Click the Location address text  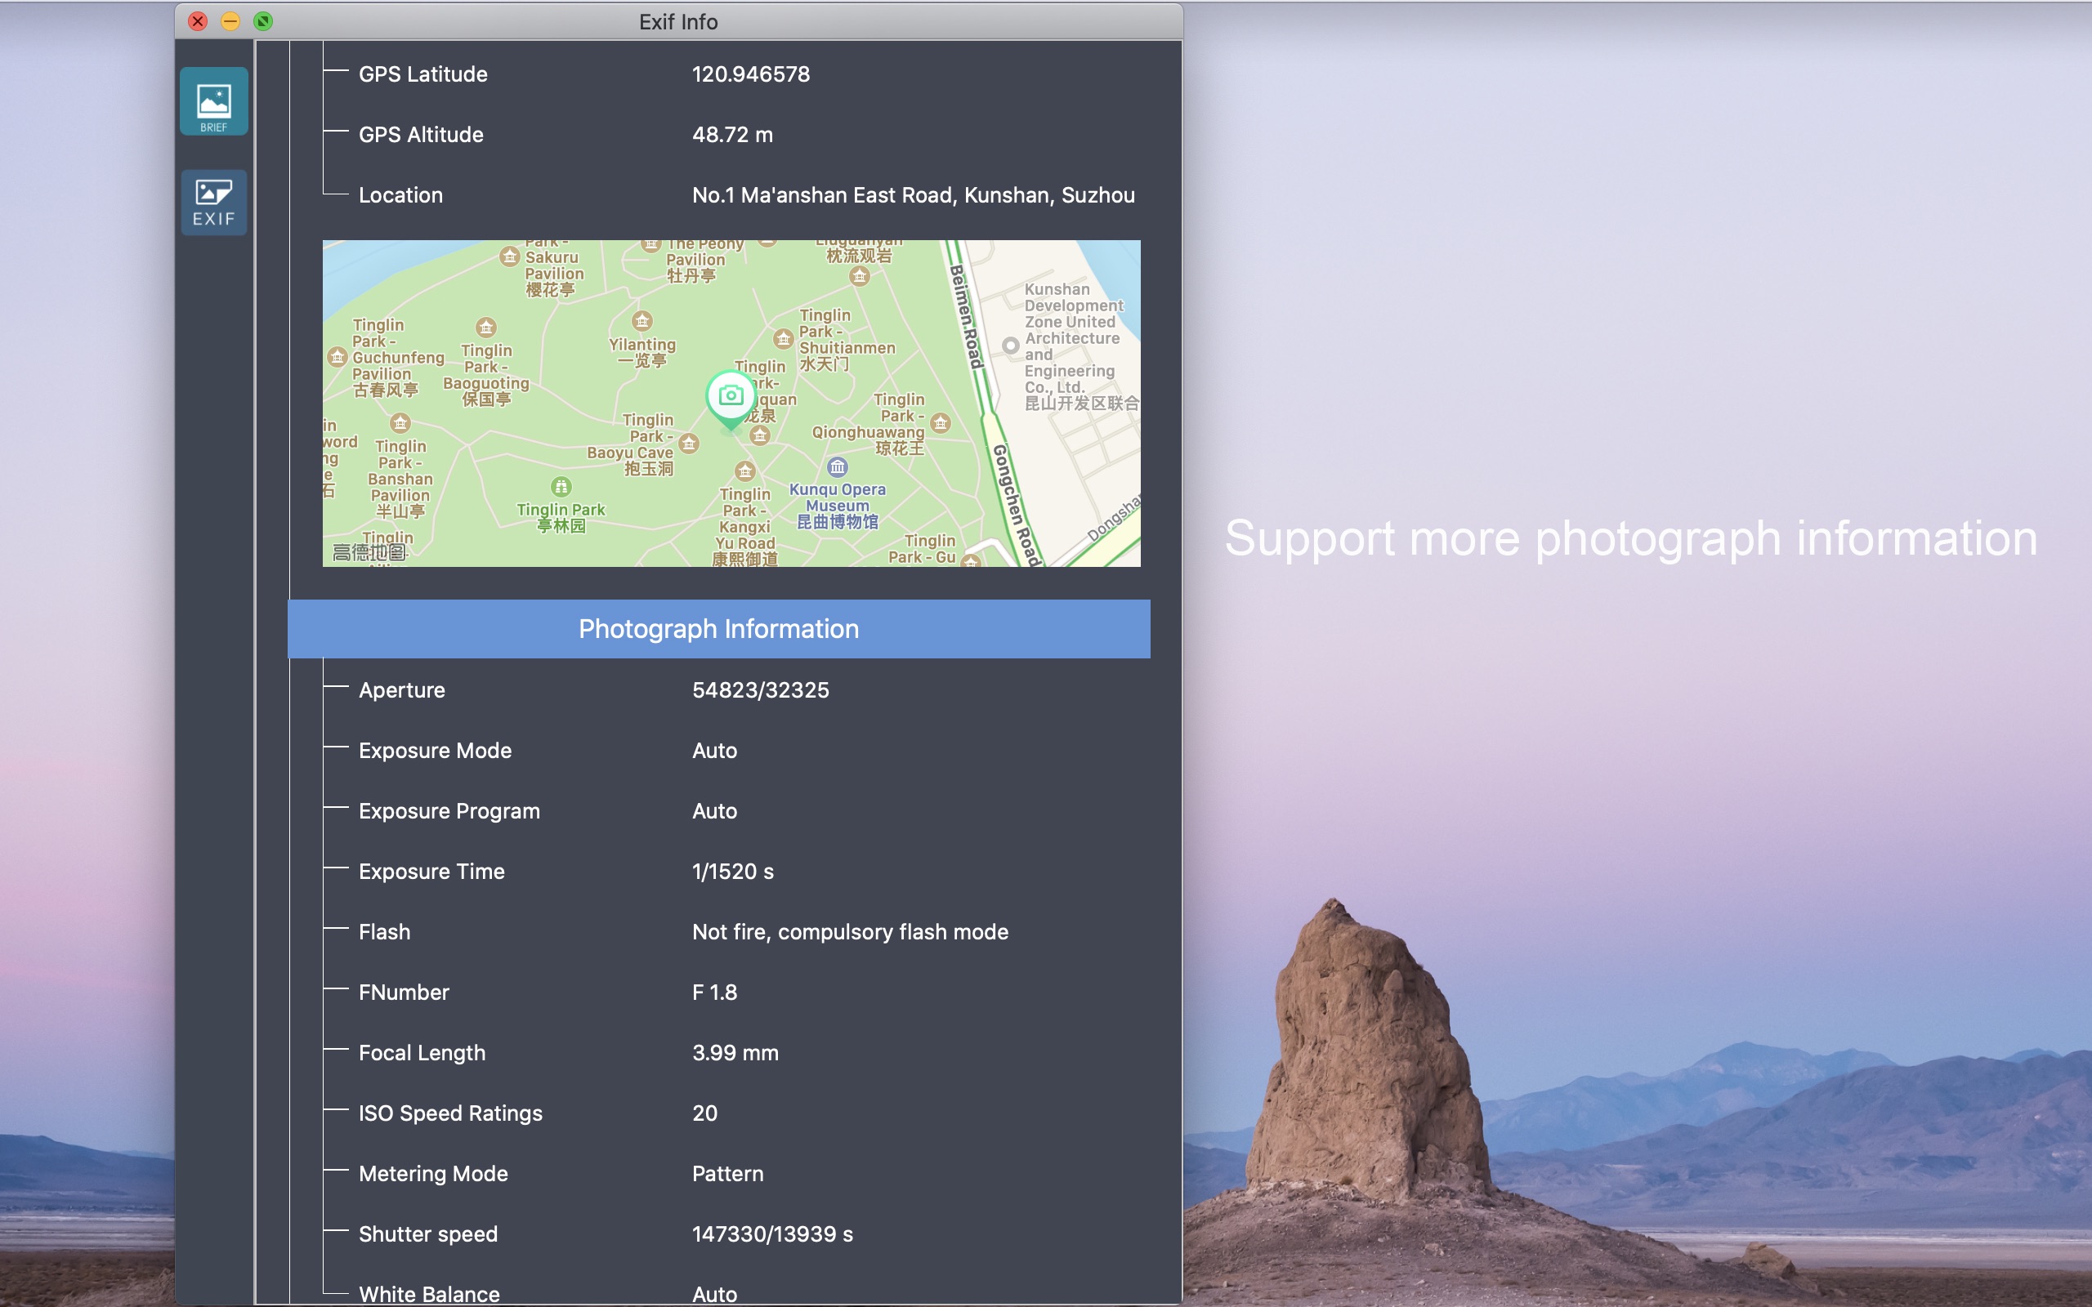click(913, 195)
